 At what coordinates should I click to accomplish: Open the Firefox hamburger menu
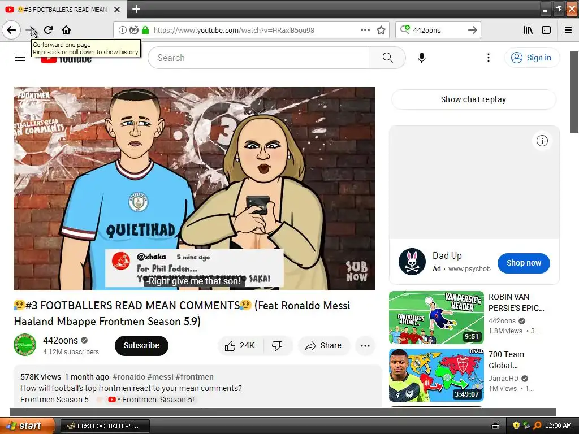(x=568, y=30)
